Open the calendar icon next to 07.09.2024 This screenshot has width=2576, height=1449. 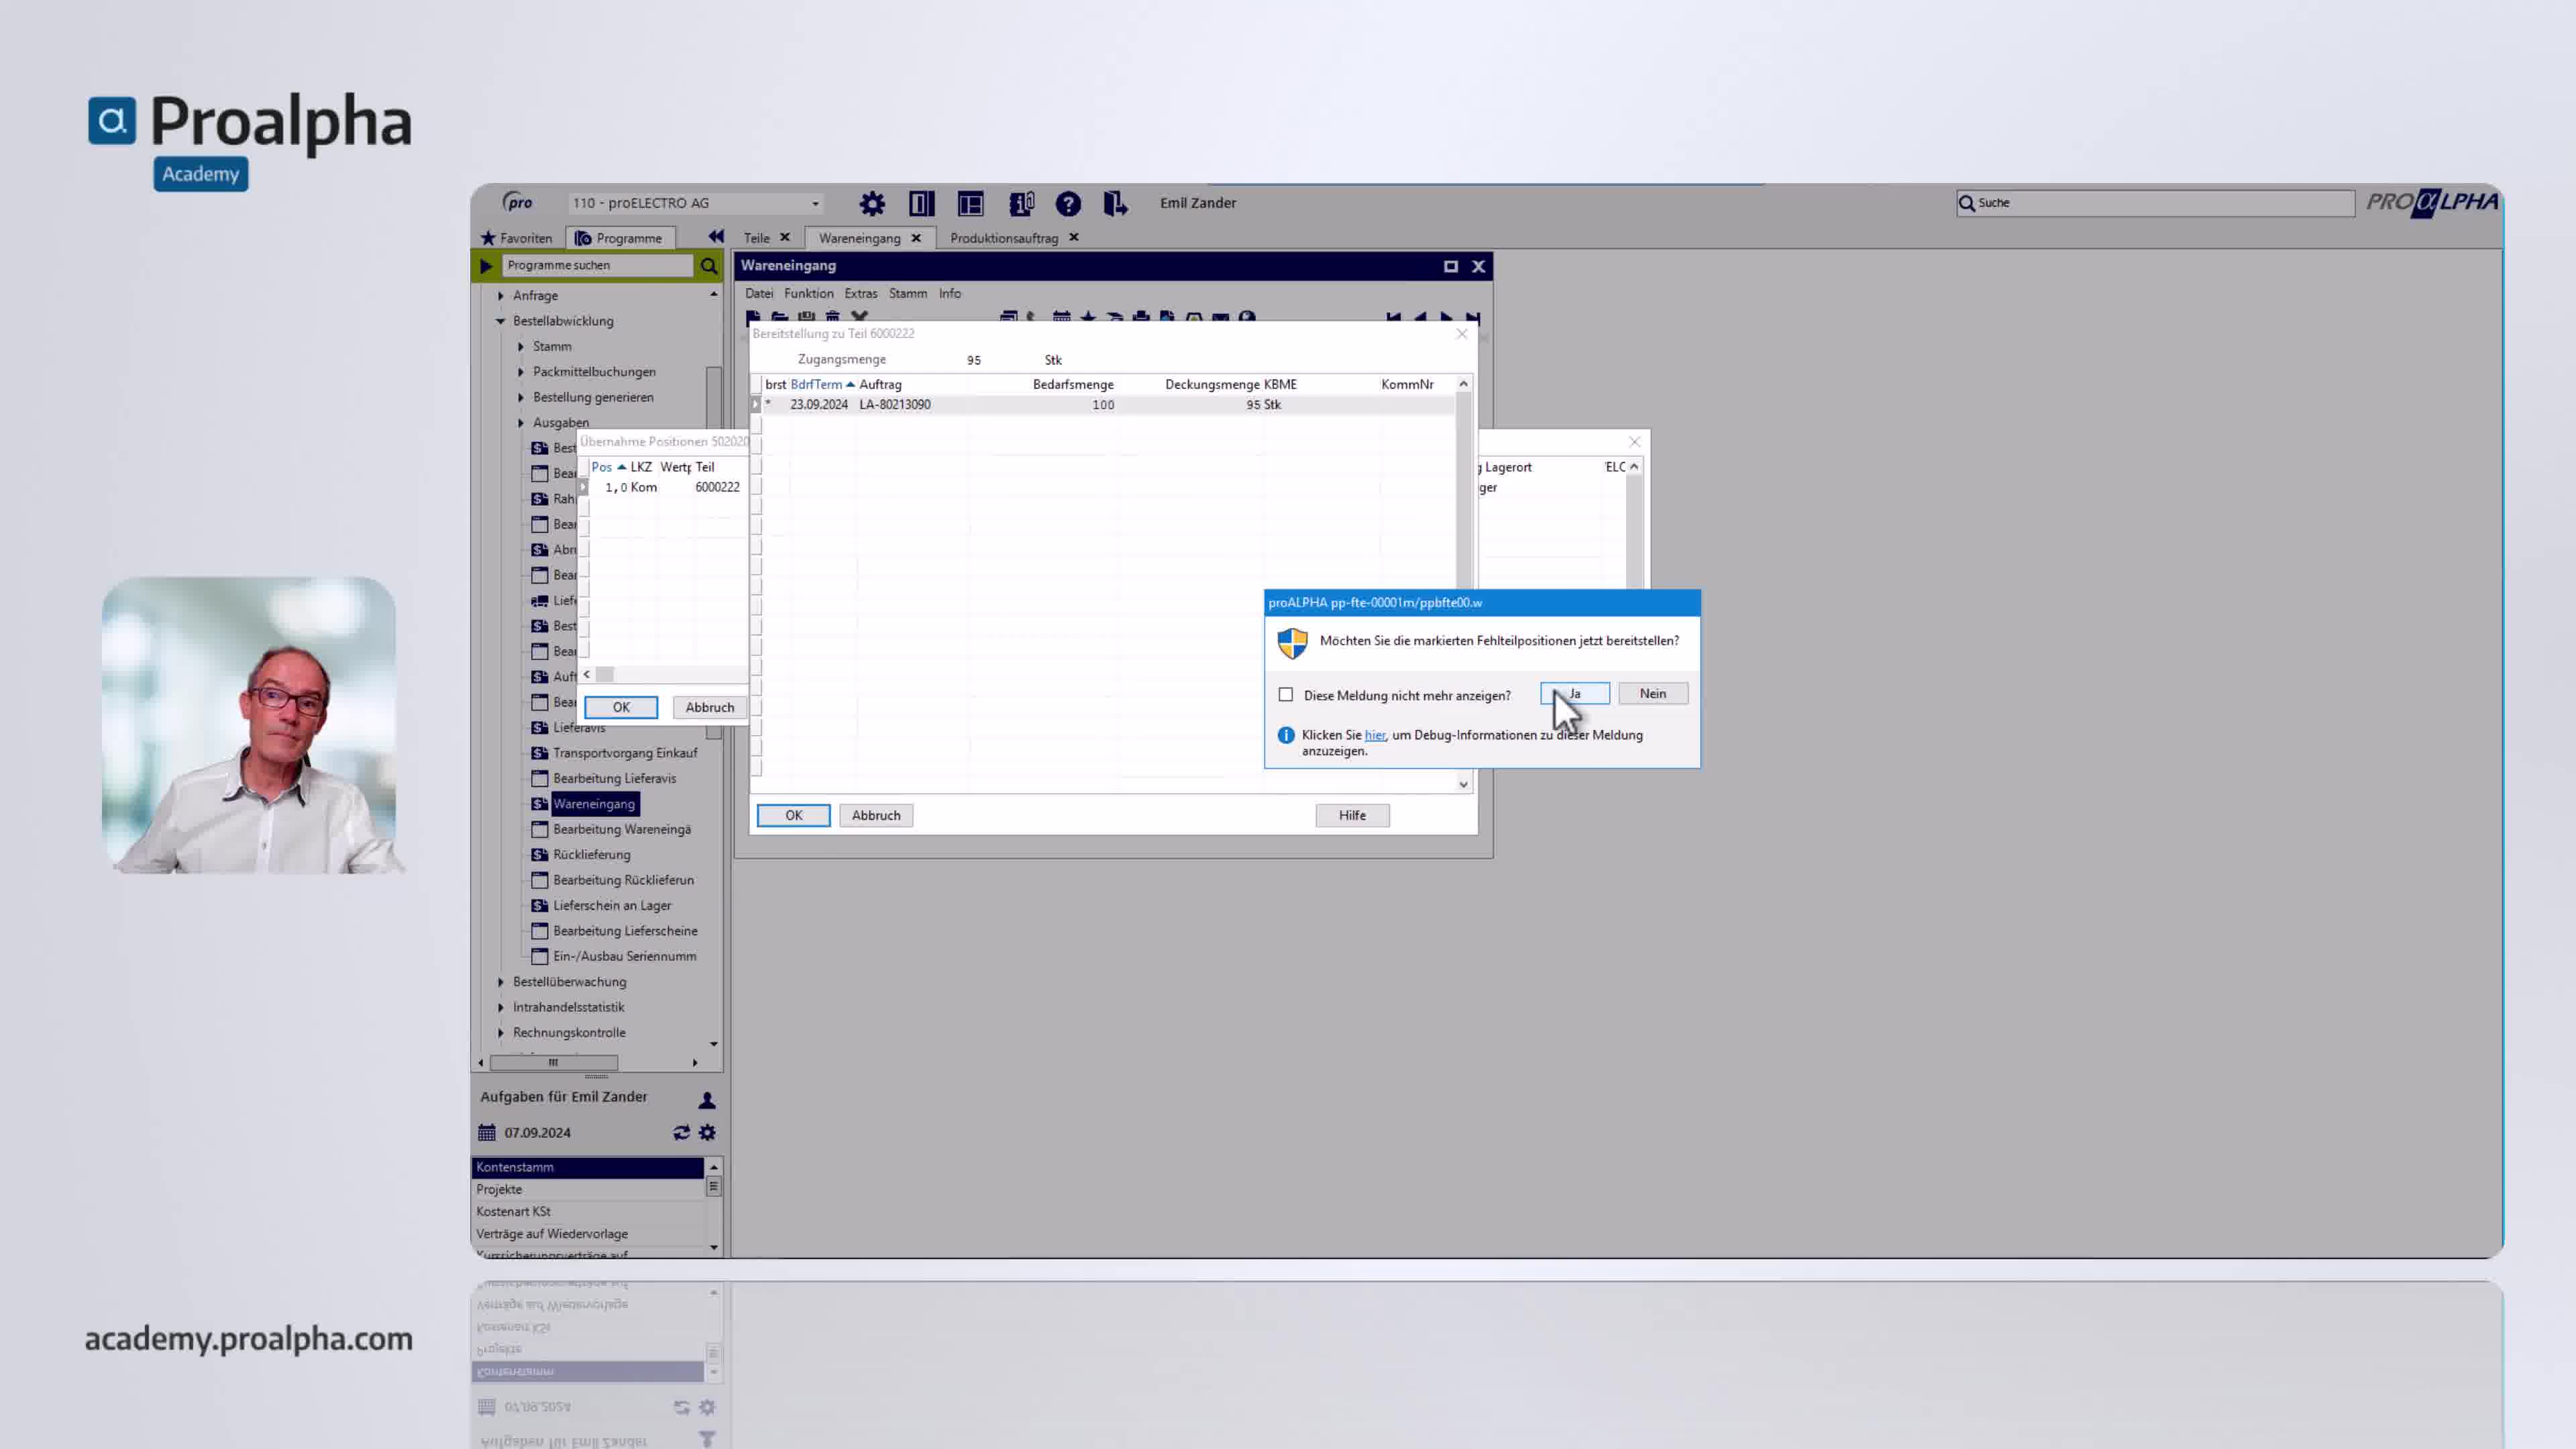[487, 1133]
